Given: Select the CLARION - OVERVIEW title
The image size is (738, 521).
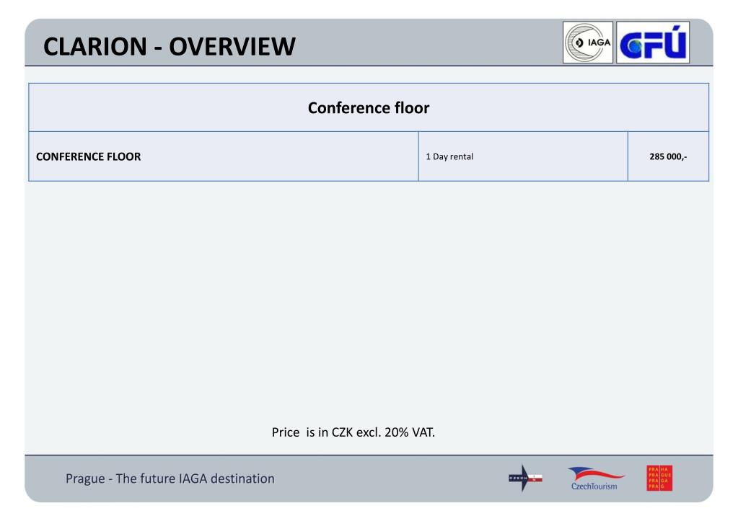Looking at the screenshot, I should (170, 47).
